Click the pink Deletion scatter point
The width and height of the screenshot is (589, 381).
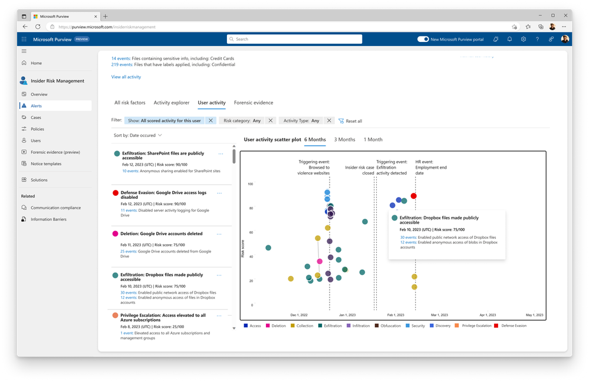pyautogui.click(x=320, y=261)
